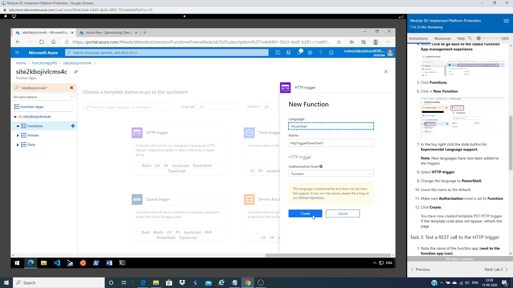513x288 pixels.
Task: Show hidden icons in host system tray
Action: point(441,283)
